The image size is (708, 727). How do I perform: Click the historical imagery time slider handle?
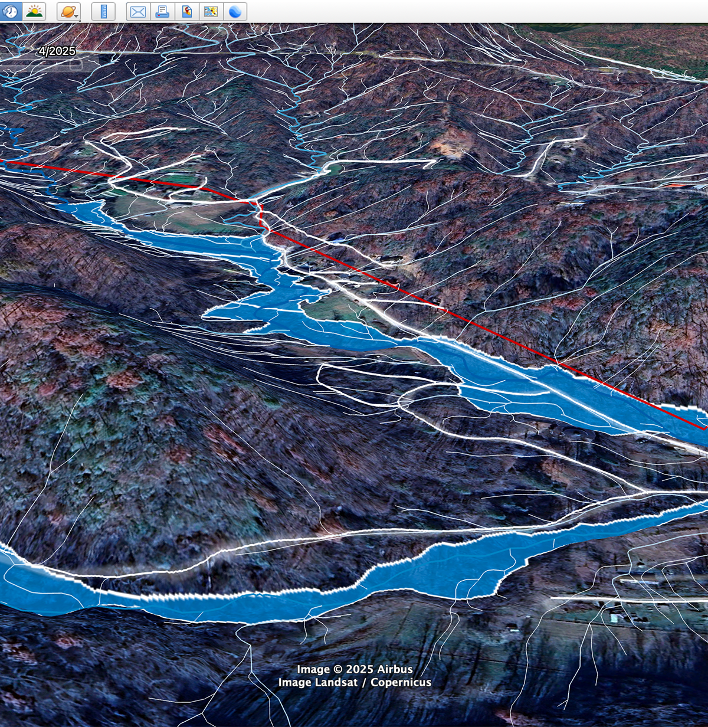click(x=76, y=64)
